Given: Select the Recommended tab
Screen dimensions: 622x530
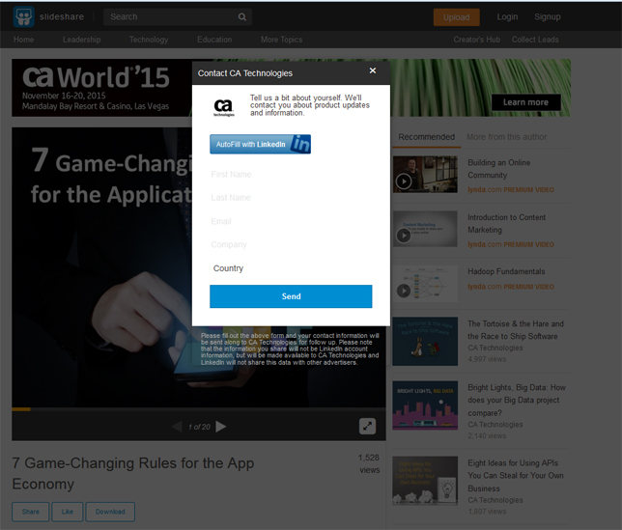Looking at the screenshot, I should 427,137.
